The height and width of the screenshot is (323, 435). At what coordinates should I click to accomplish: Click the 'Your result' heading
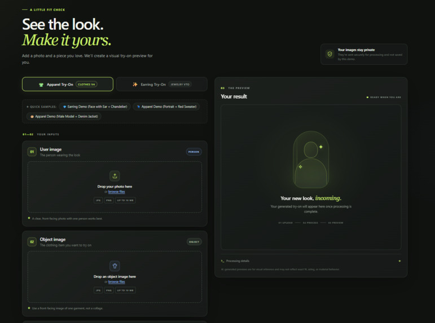point(234,96)
